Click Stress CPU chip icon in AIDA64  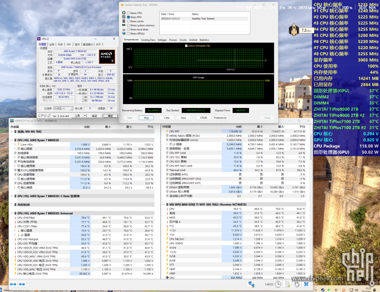(124, 13)
